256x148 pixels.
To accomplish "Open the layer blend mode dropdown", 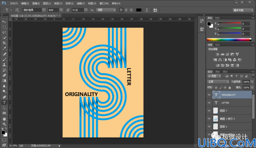I will (x=218, y=82).
